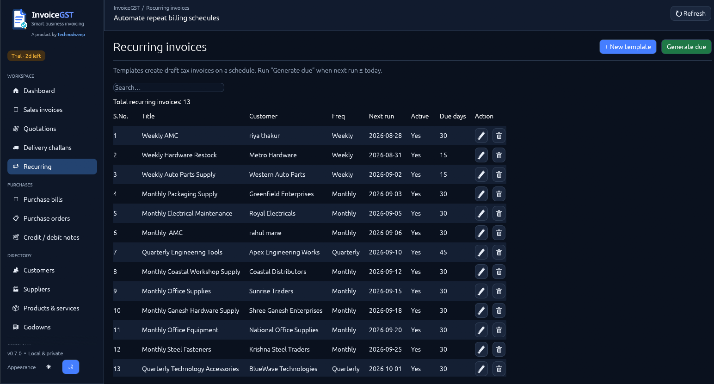Viewport: 714px width, 384px height.
Task: Edit Monthly Ganesh Hardware Supply template
Action: (481, 310)
